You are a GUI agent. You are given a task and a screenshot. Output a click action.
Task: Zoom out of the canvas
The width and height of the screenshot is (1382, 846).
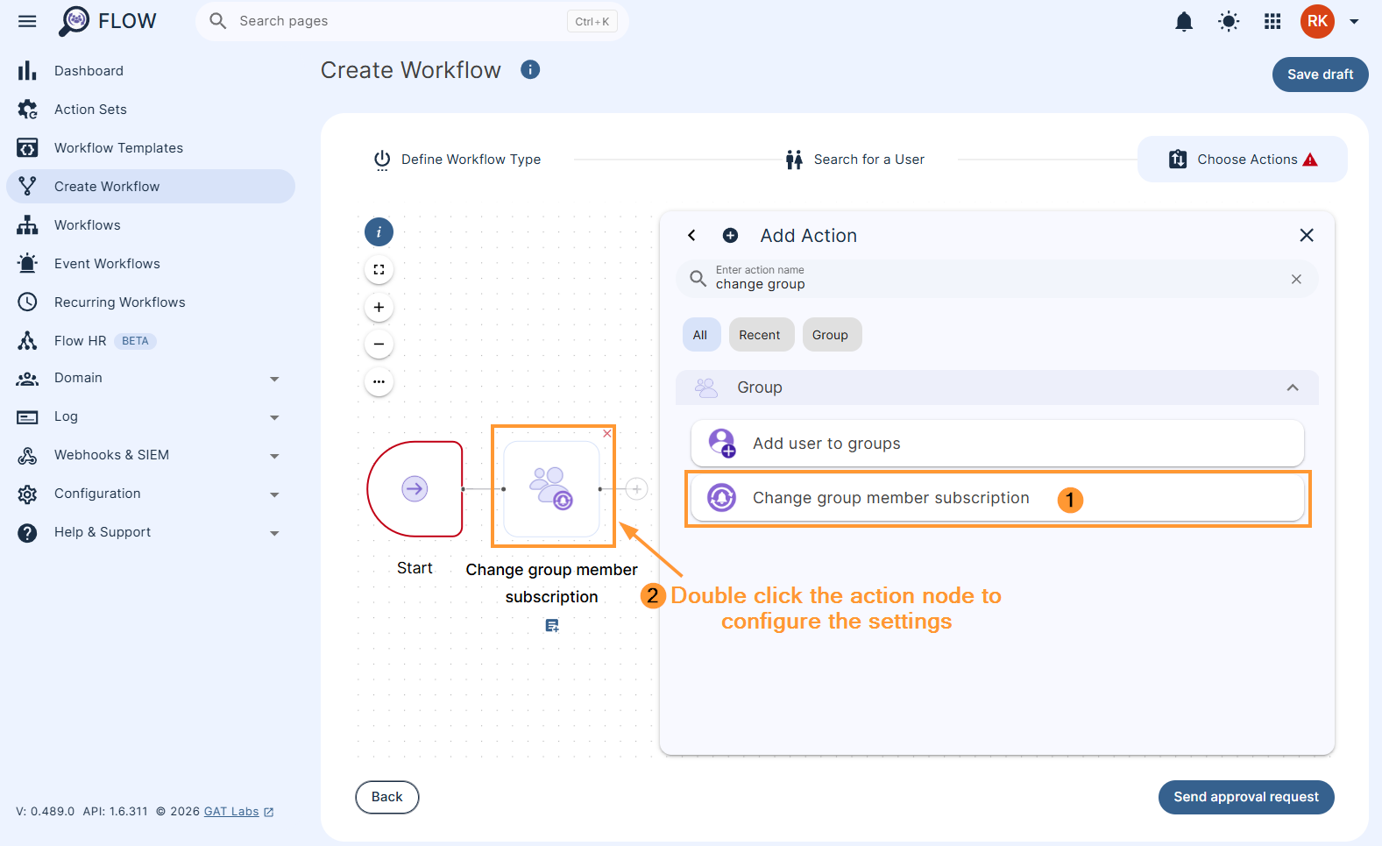tap(379, 345)
